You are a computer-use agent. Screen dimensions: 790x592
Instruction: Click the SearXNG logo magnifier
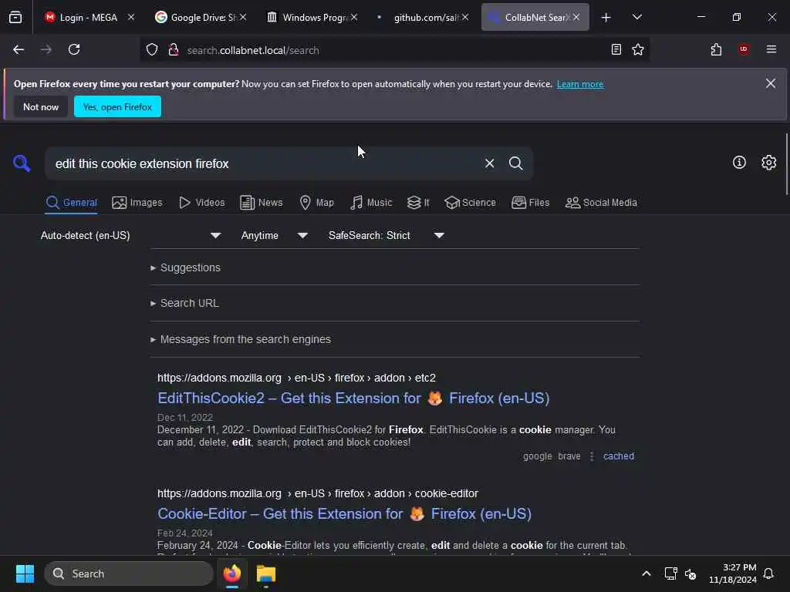(22, 163)
